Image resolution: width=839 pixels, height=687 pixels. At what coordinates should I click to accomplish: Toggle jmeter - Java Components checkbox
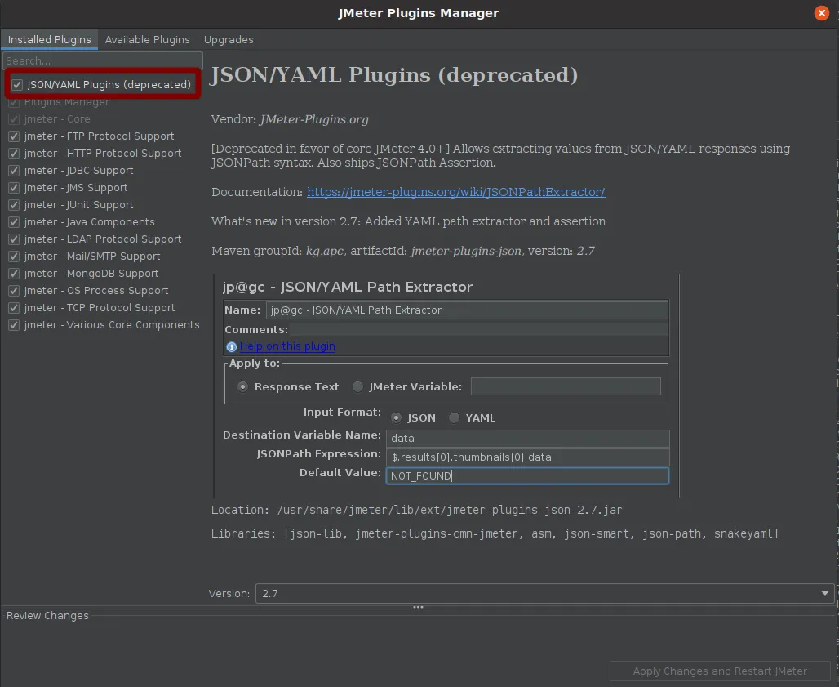point(14,222)
